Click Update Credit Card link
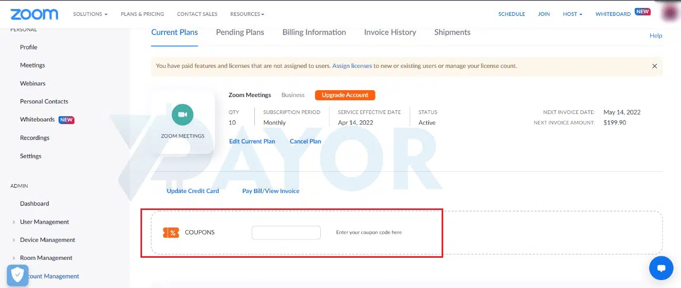This screenshot has height=288, width=681. pyautogui.click(x=193, y=191)
